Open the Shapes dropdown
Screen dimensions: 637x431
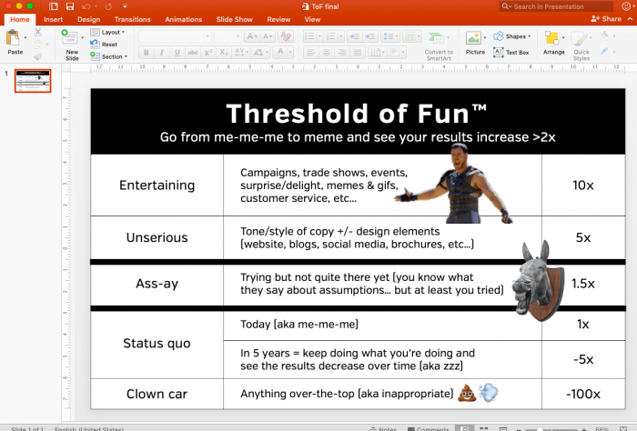pyautogui.click(x=512, y=36)
